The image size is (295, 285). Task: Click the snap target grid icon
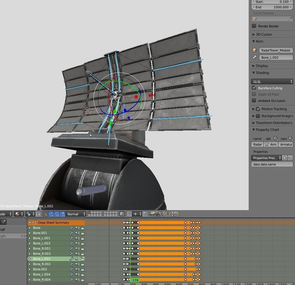[145, 214]
